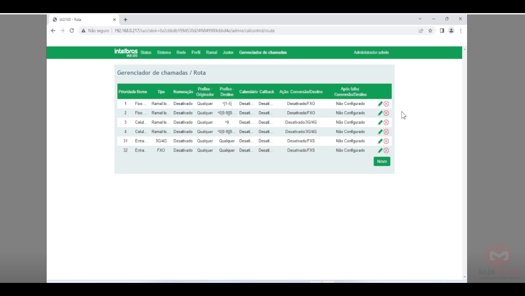Open the Perfil menu

(196, 52)
